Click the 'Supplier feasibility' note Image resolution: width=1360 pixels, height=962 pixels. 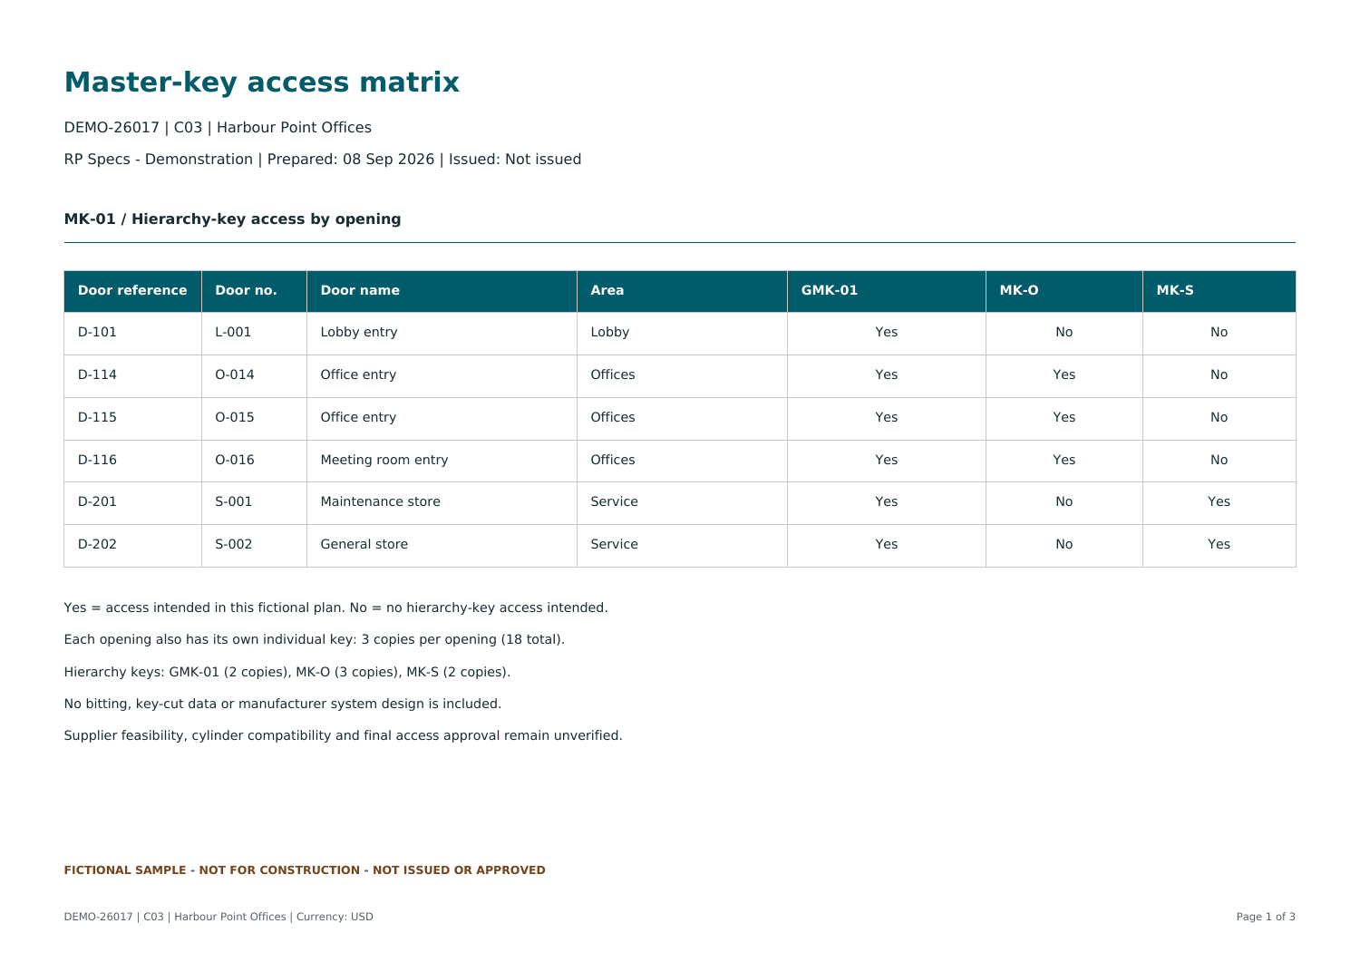click(344, 735)
